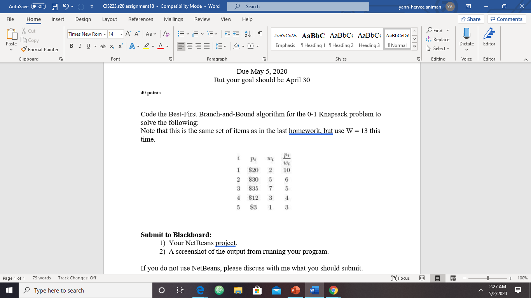
Task: Toggle paragraph marks display
Action: (x=260, y=34)
